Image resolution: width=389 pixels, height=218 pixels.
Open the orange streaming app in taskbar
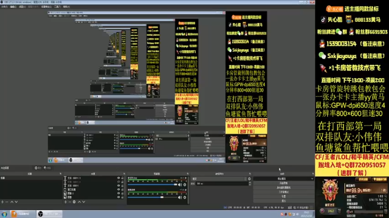click(x=23, y=214)
